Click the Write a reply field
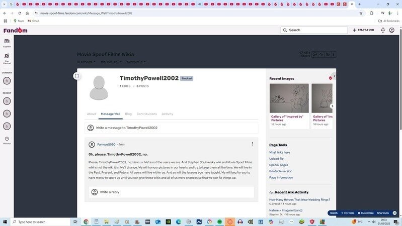Viewport: 402px width, 226px height. (171, 192)
